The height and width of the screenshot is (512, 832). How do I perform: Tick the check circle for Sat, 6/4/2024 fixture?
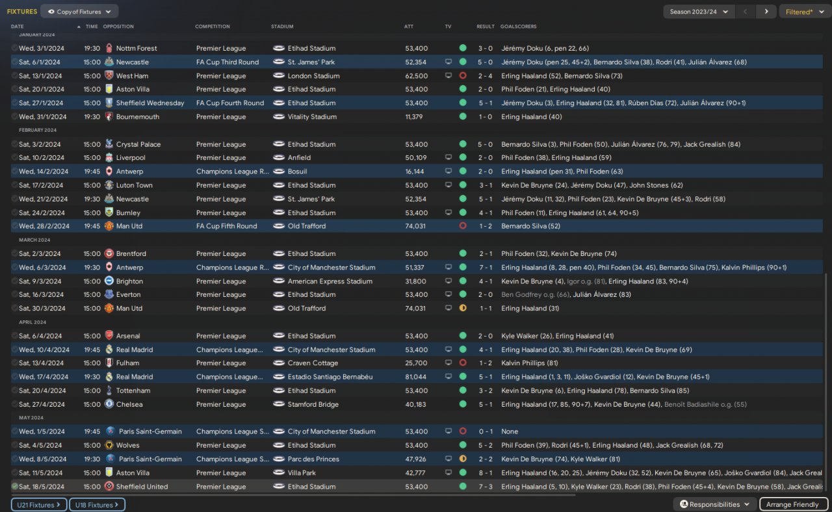pos(15,336)
